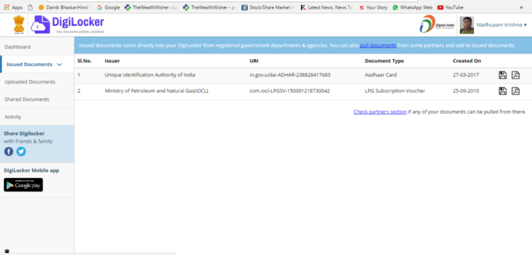Collapse the Issued Documents chevron

tap(59, 64)
